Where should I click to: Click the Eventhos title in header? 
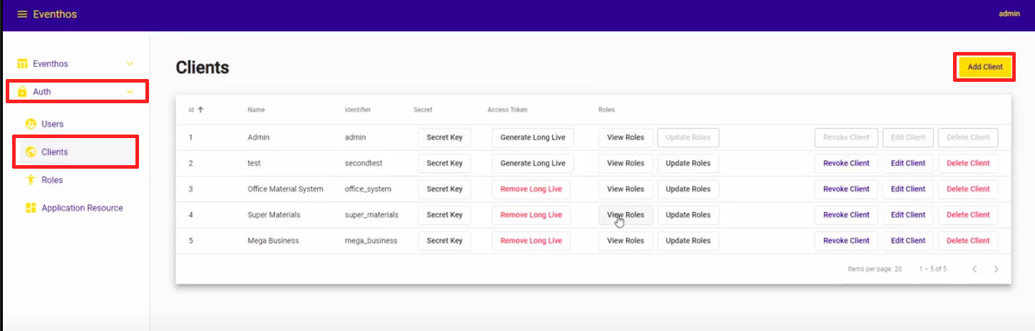point(55,14)
